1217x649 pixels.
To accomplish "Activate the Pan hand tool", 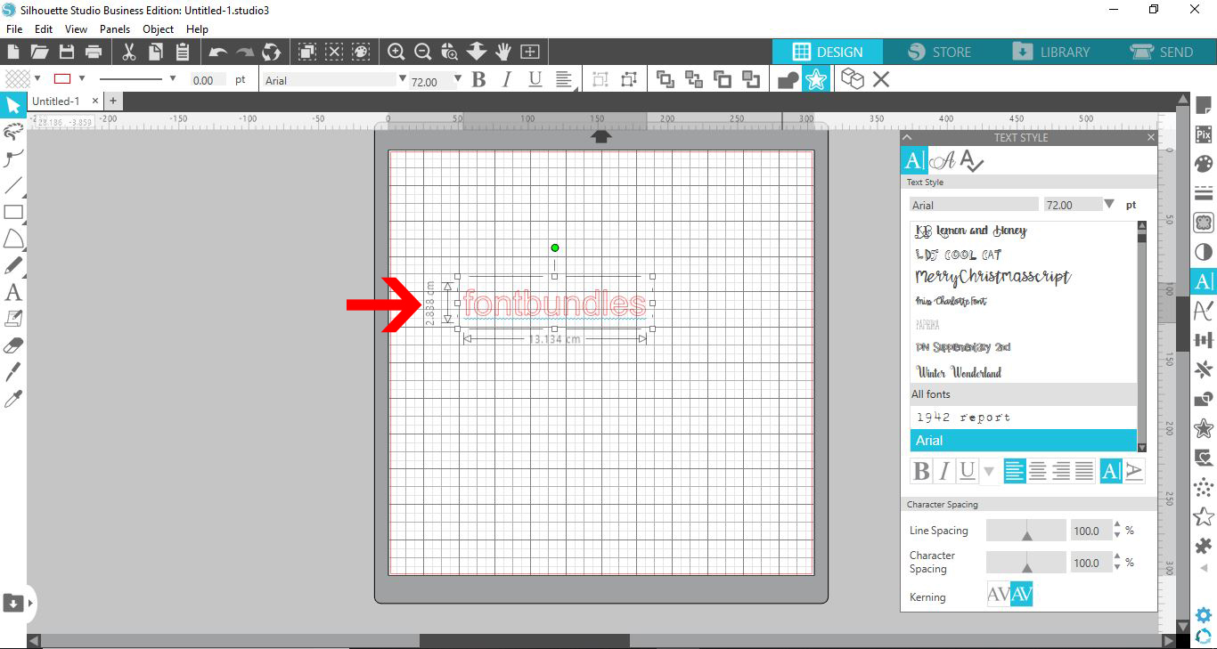I will click(x=503, y=52).
